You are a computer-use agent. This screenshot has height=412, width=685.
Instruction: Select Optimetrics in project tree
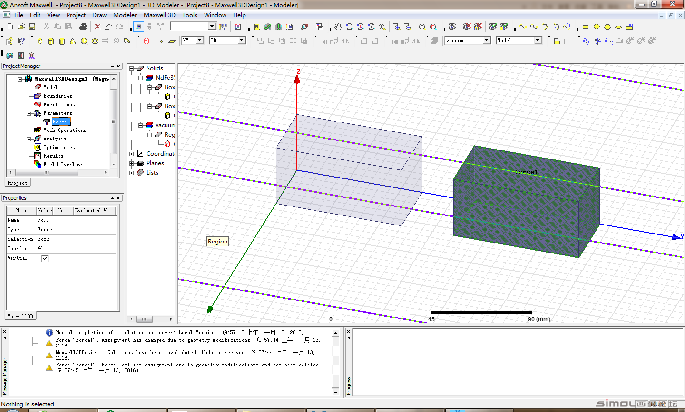pos(59,148)
